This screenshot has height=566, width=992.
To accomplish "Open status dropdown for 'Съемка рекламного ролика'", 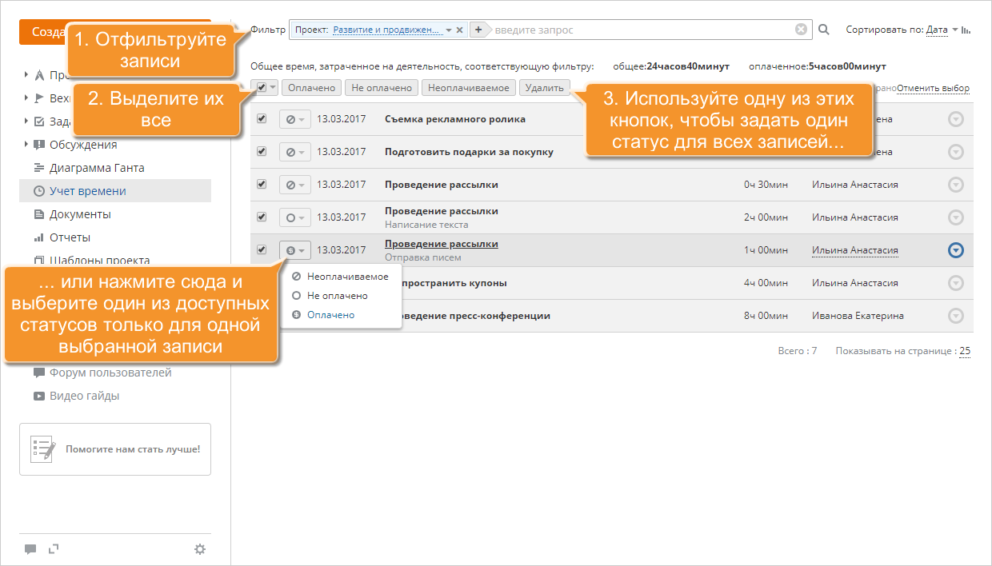I will click(x=295, y=119).
